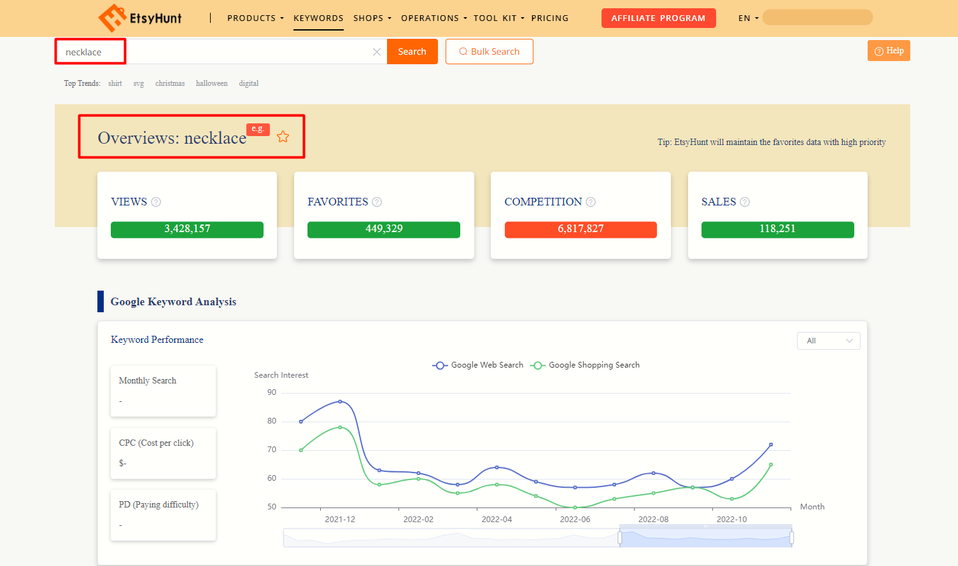The height and width of the screenshot is (566, 958).
Task: Click the EtsyHunt logo
Action: (140, 18)
